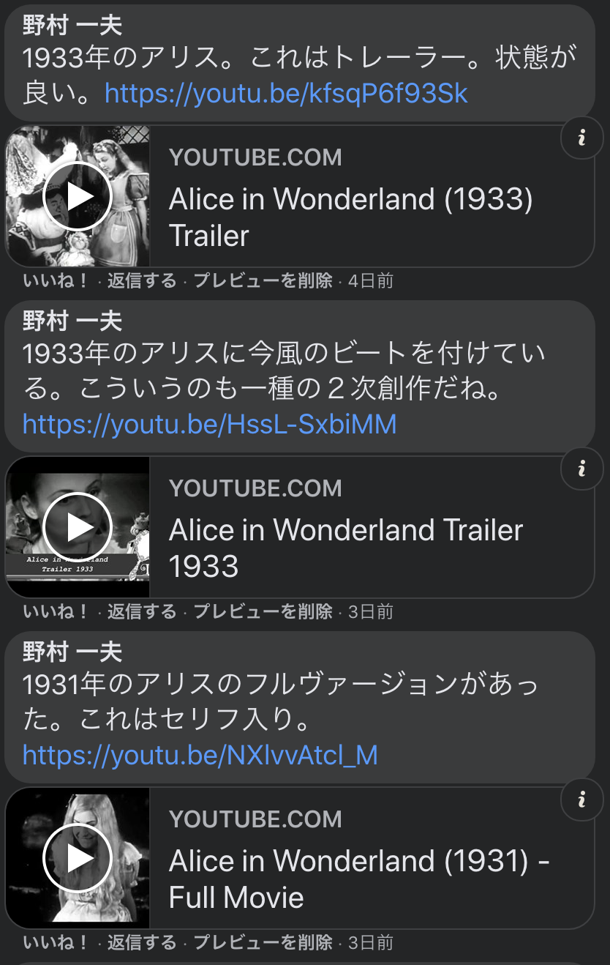
Task: Play the Alice in Wonderland (1931) Full Movie
Action: 78,858
